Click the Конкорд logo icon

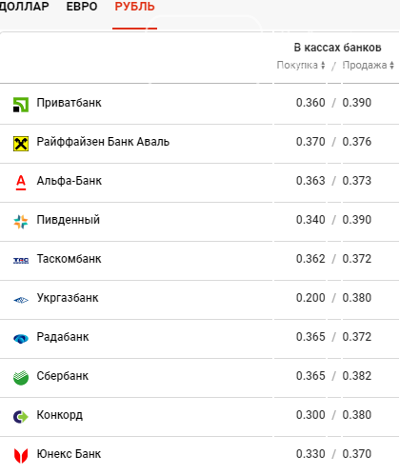tap(21, 417)
